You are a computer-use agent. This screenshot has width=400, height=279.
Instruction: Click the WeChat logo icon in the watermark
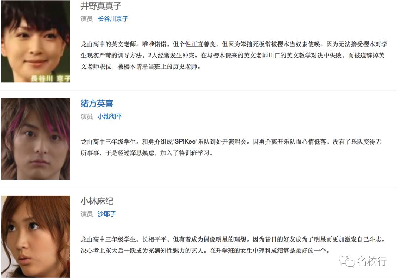coord(347,261)
